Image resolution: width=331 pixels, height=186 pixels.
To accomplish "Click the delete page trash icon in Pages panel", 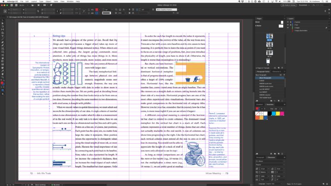I will click(282, 68).
